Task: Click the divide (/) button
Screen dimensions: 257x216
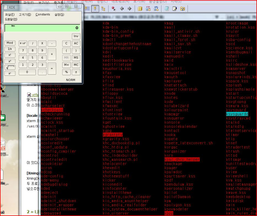Action: click(x=33, y=44)
